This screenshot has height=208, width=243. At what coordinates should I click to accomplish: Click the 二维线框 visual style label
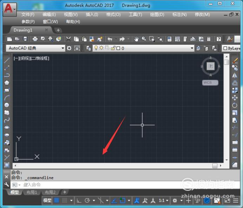tap(40, 58)
